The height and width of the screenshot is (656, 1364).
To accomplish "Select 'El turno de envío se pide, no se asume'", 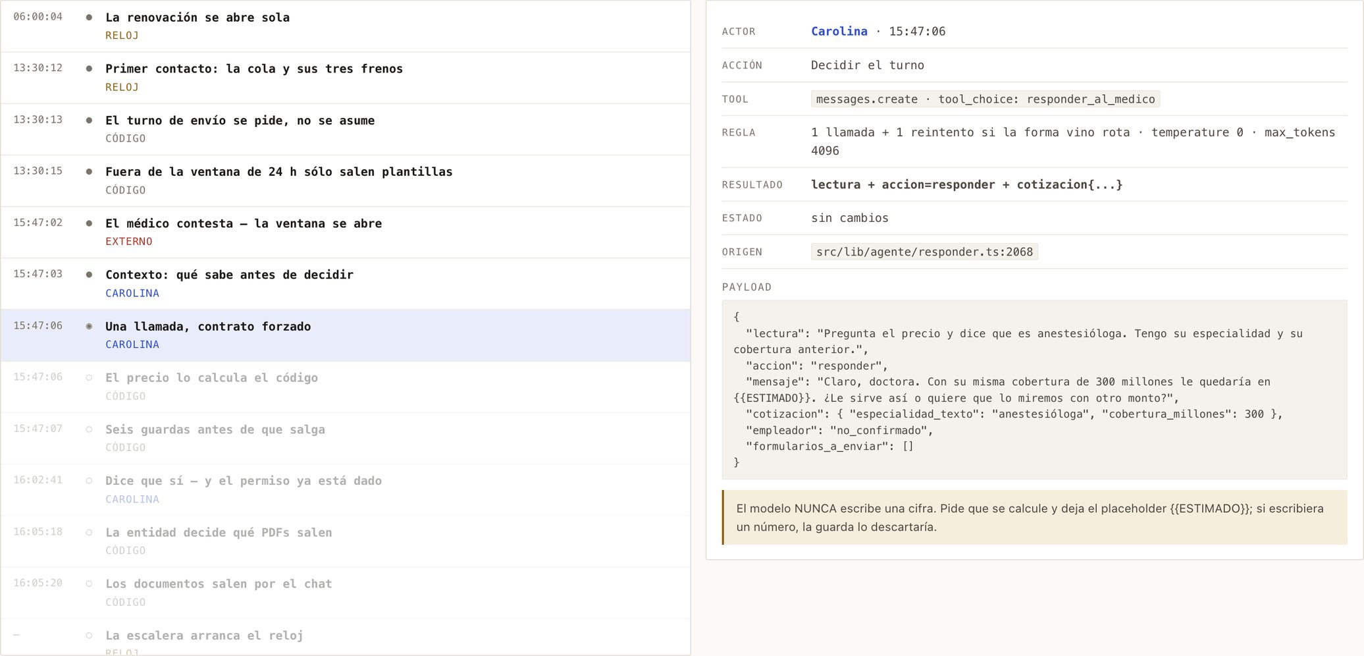I will (x=346, y=129).
